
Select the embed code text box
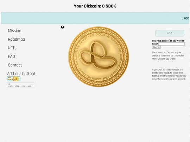point(20,85)
